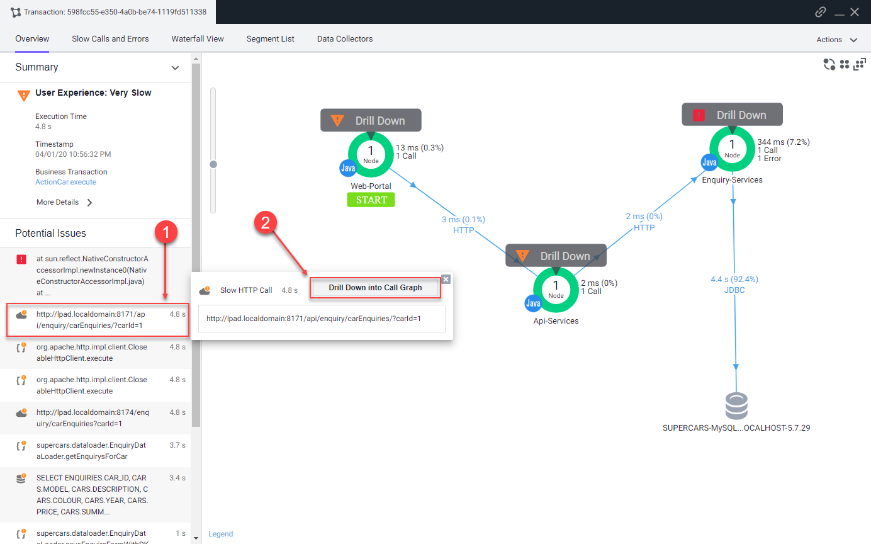Click the Java badge on Enquiry-Services

(x=709, y=162)
